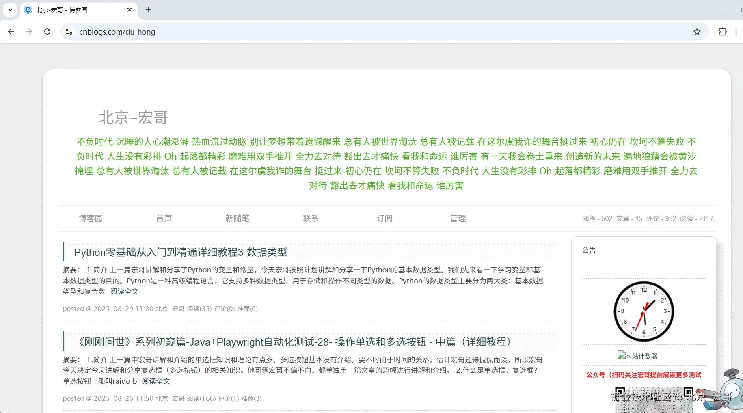This screenshot has height=413, width=743.
Task: Reload the page with refresh icon
Action: 48,32
